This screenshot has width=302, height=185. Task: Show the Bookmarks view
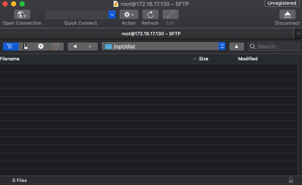pyautogui.click(x=26, y=46)
